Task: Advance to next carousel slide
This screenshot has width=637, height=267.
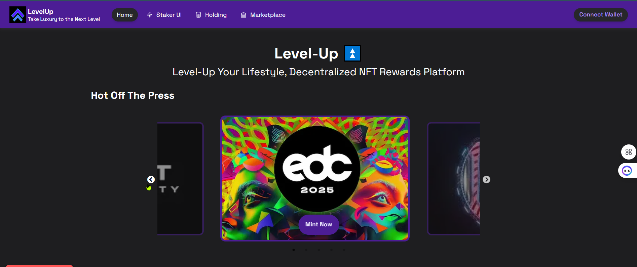Action: coord(486,180)
